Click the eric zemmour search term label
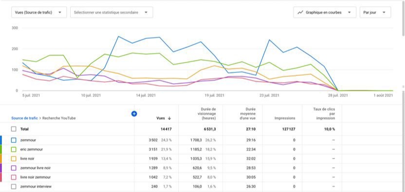405x192 pixels. [32, 149]
